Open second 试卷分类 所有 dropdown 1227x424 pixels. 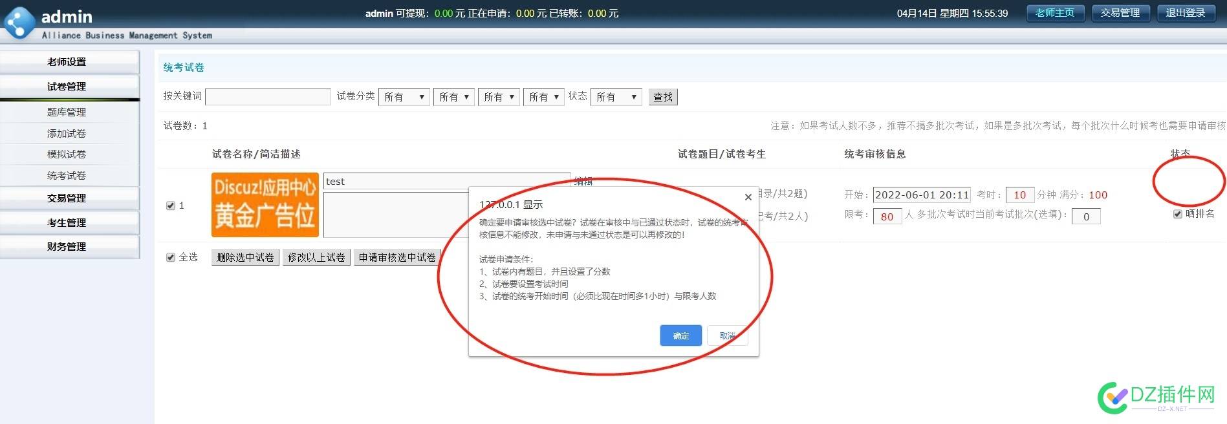(454, 97)
